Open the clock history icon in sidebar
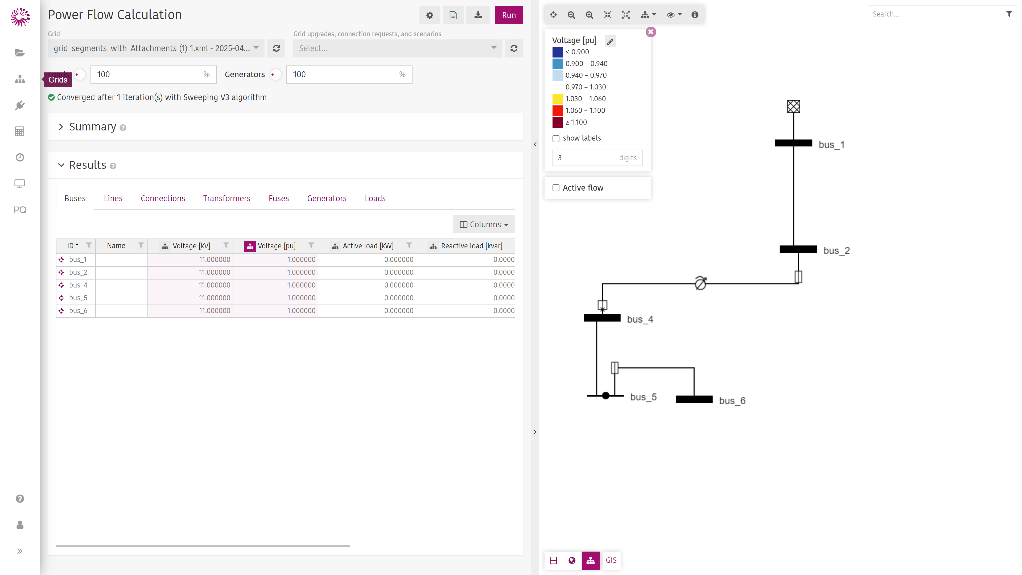The height and width of the screenshot is (575, 1022). click(x=20, y=158)
